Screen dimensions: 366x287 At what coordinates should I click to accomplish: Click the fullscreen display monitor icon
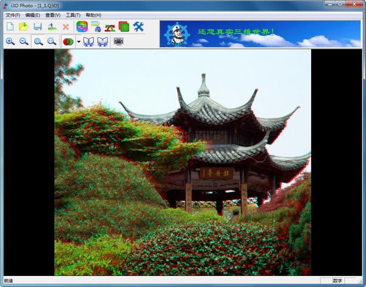tap(119, 41)
